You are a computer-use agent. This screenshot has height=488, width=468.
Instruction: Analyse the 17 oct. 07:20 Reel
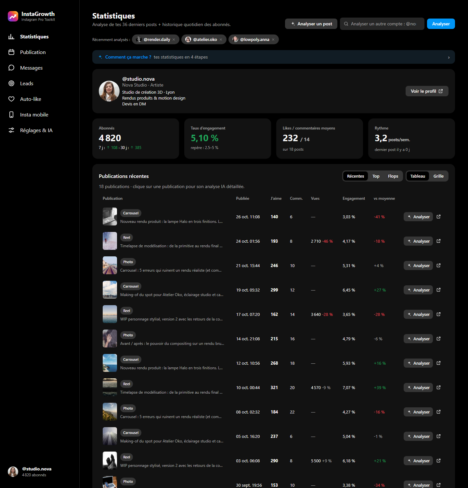pos(418,314)
